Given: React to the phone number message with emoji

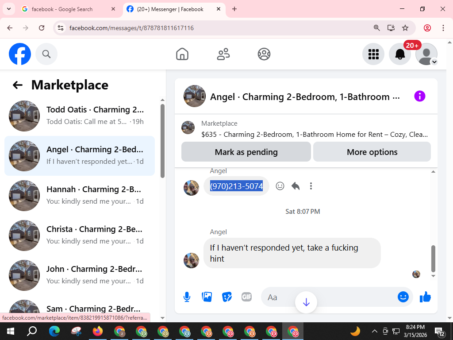Looking at the screenshot, I should [x=280, y=186].
